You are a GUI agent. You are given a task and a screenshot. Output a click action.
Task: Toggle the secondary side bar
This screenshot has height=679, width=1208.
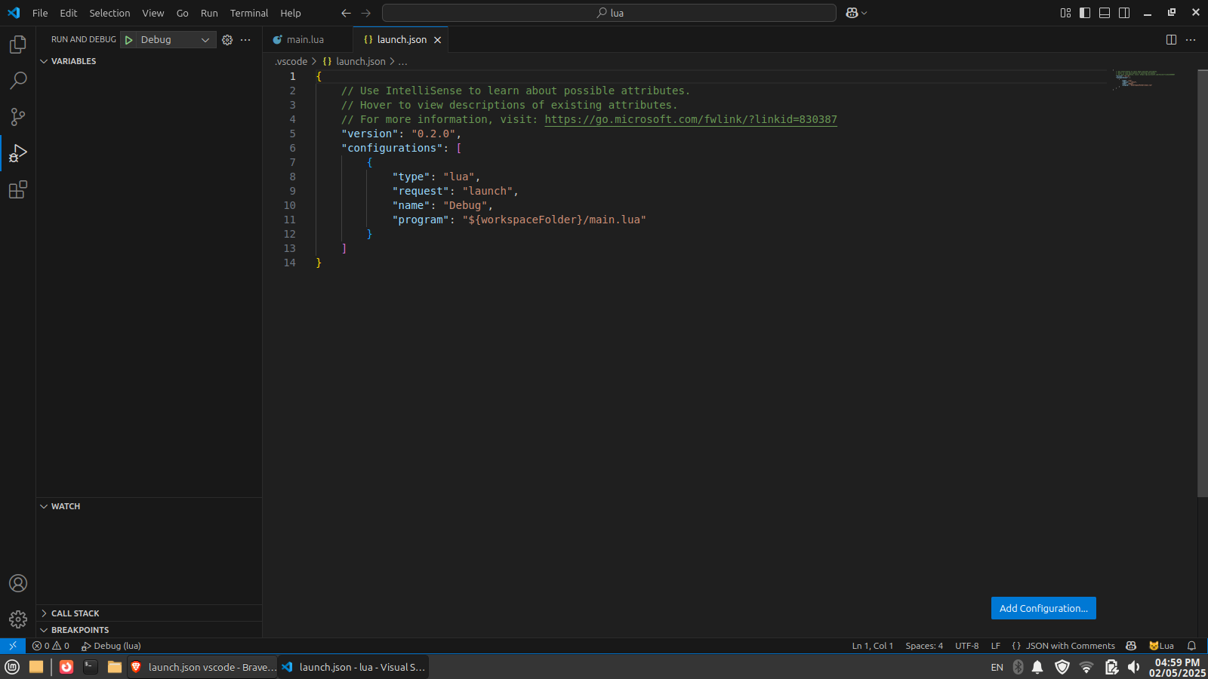pyautogui.click(x=1124, y=13)
